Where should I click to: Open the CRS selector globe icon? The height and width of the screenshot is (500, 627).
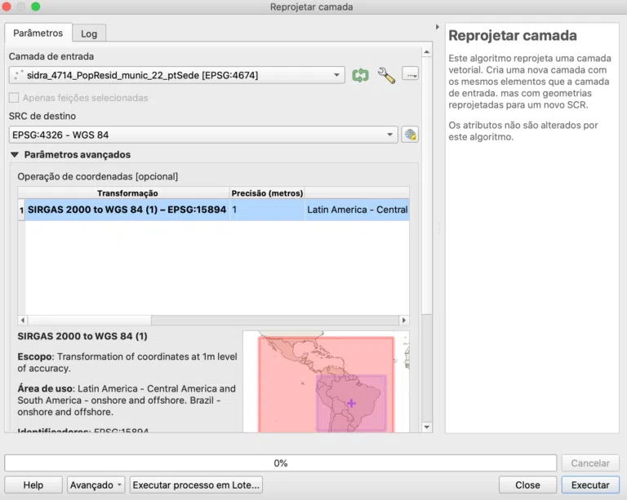(410, 135)
